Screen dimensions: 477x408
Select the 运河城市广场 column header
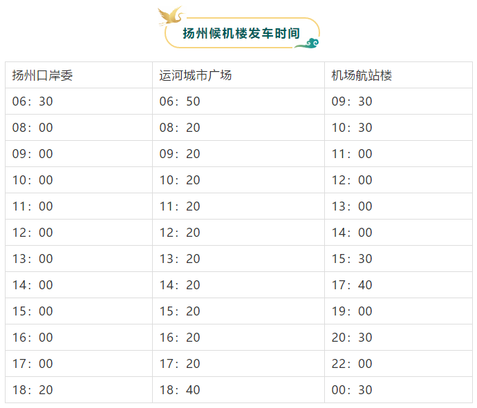point(238,75)
